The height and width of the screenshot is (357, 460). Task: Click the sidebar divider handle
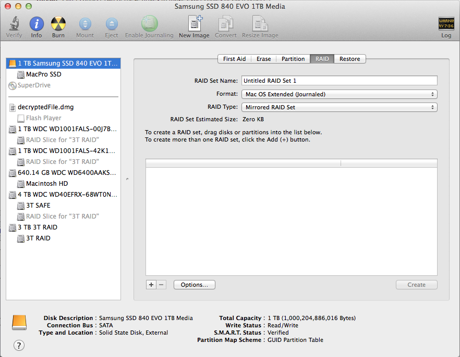click(127, 179)
